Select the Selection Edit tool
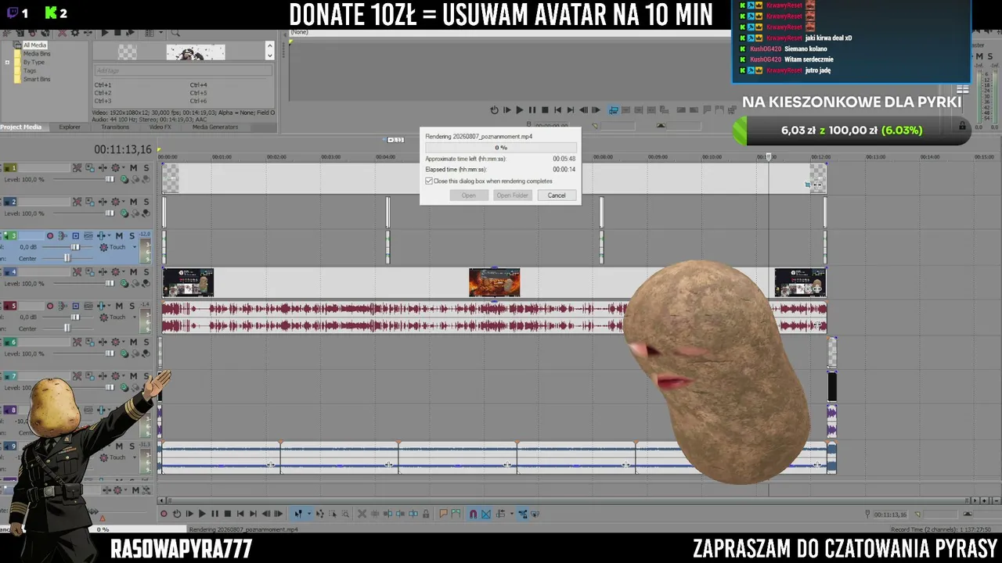Viewport: 1002px width, 563px height. pyautogui.click(x=333, y=514)
